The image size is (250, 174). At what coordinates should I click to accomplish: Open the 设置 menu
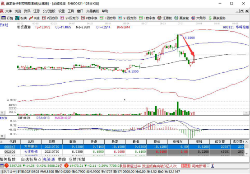pyautogui.click(x=61, y=11)
